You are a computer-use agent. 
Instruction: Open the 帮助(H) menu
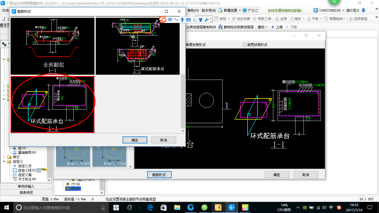point(193,11)
